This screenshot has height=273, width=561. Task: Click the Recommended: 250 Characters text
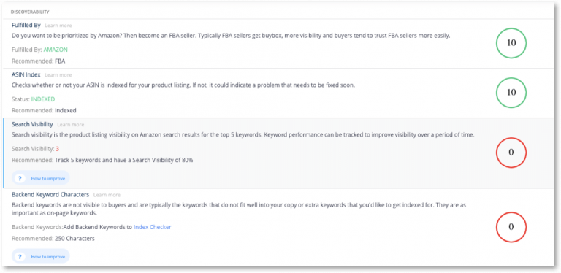click(53, 239)
